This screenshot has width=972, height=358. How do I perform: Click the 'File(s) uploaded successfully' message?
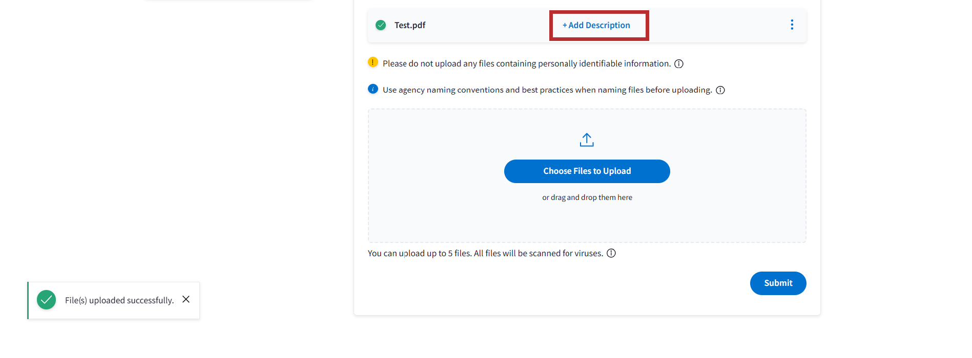(119, 300)
